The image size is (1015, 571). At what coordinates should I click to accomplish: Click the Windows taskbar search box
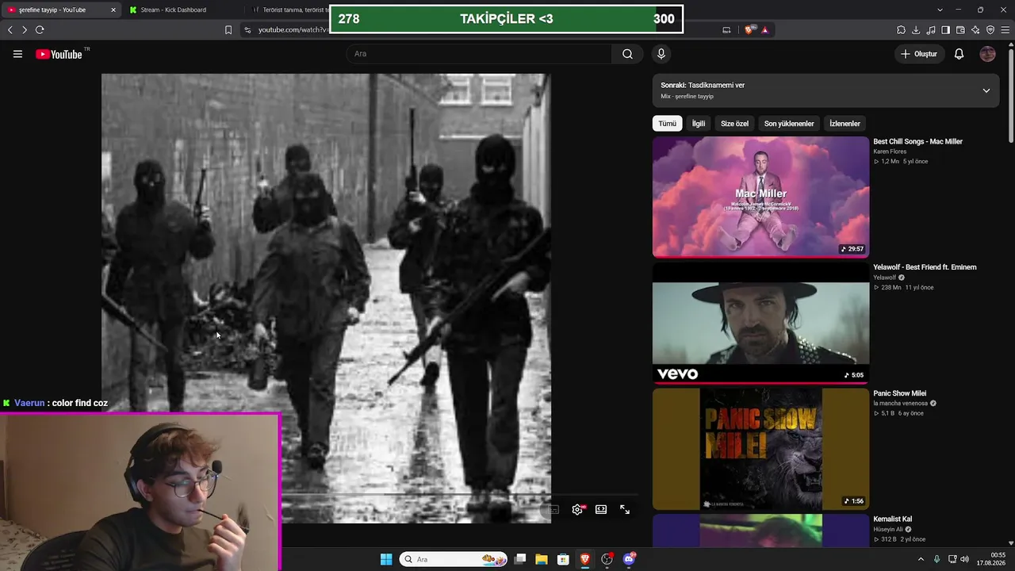click(454, 559)
